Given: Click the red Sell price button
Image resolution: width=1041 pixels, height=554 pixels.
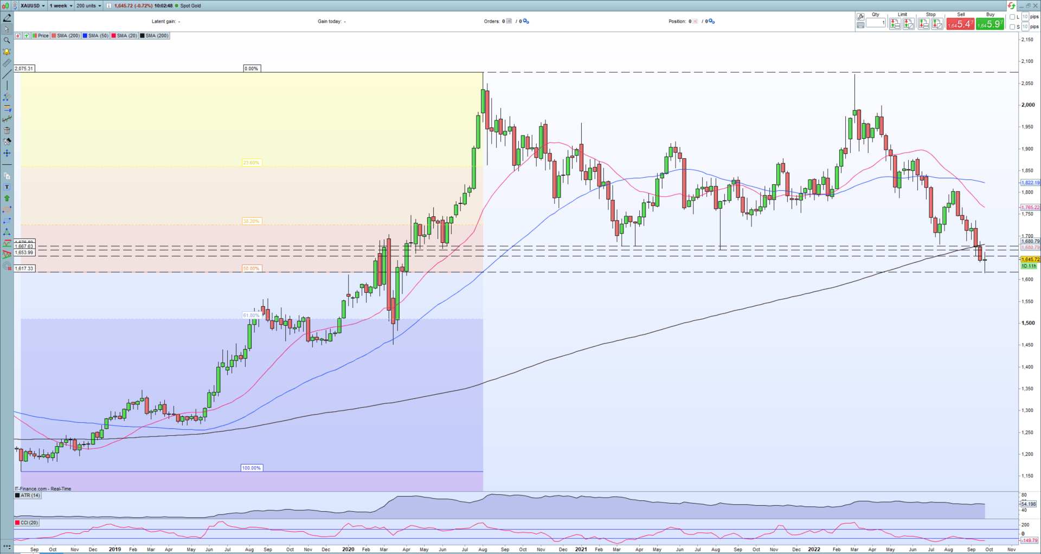Looking at the screenshot, I should 960,24.
